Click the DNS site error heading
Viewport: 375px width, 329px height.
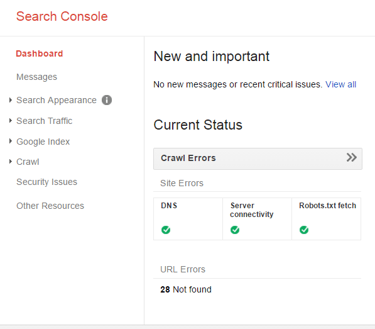tap(169, 206)
